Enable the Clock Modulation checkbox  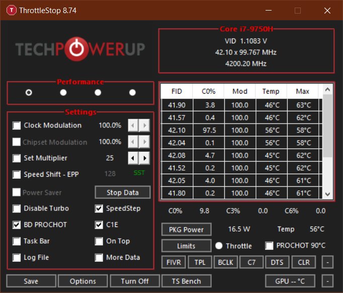pyautogui.click(x=17, y=125)
